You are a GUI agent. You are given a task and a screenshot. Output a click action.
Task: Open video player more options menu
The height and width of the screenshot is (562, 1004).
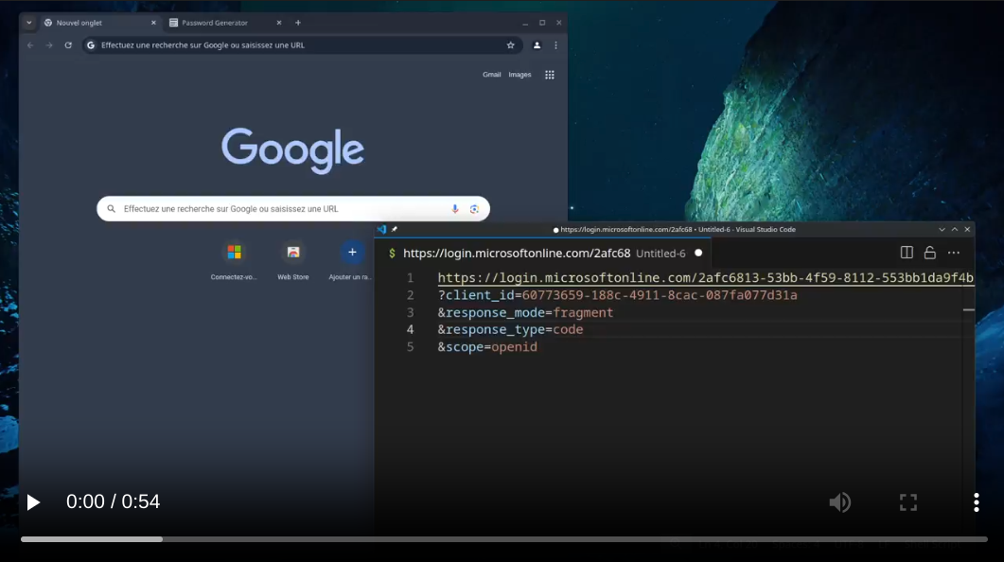pos(976,502)
